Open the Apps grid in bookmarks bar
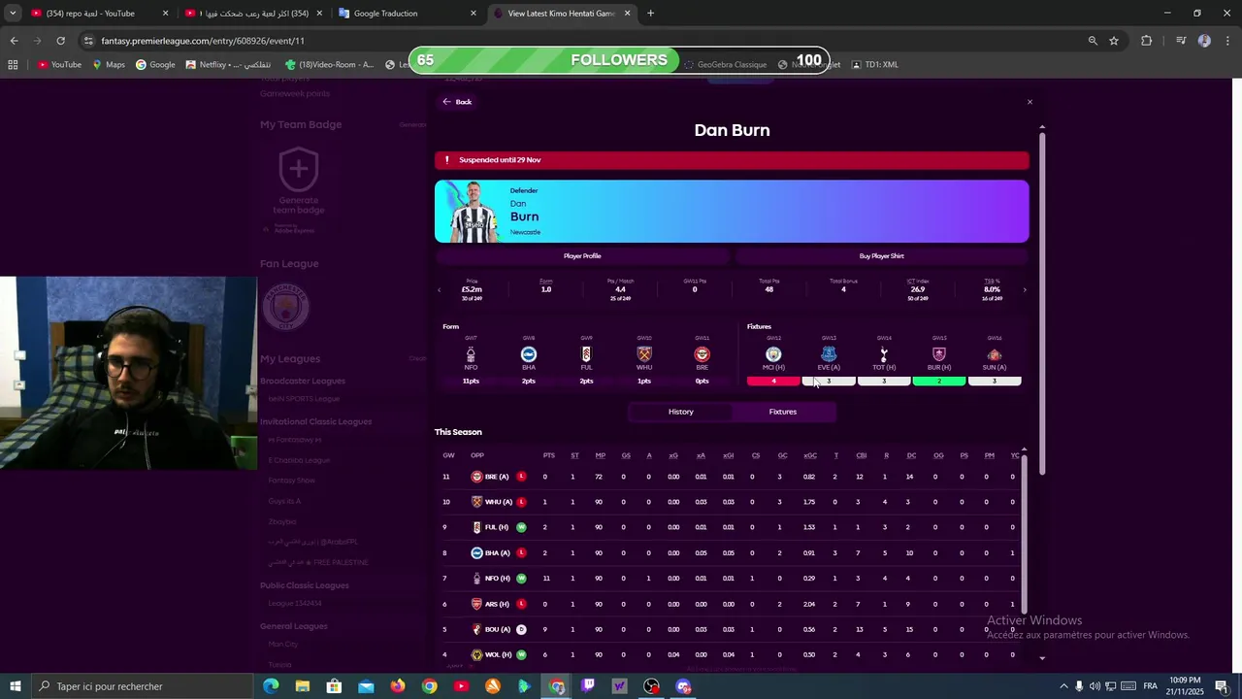 pos(13,65)
